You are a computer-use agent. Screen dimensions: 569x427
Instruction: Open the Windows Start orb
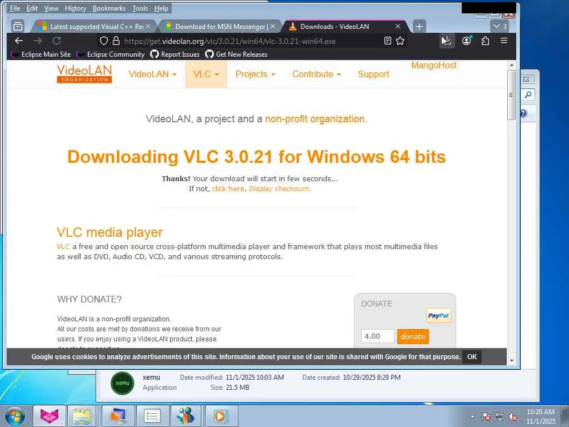click(14, 416)
